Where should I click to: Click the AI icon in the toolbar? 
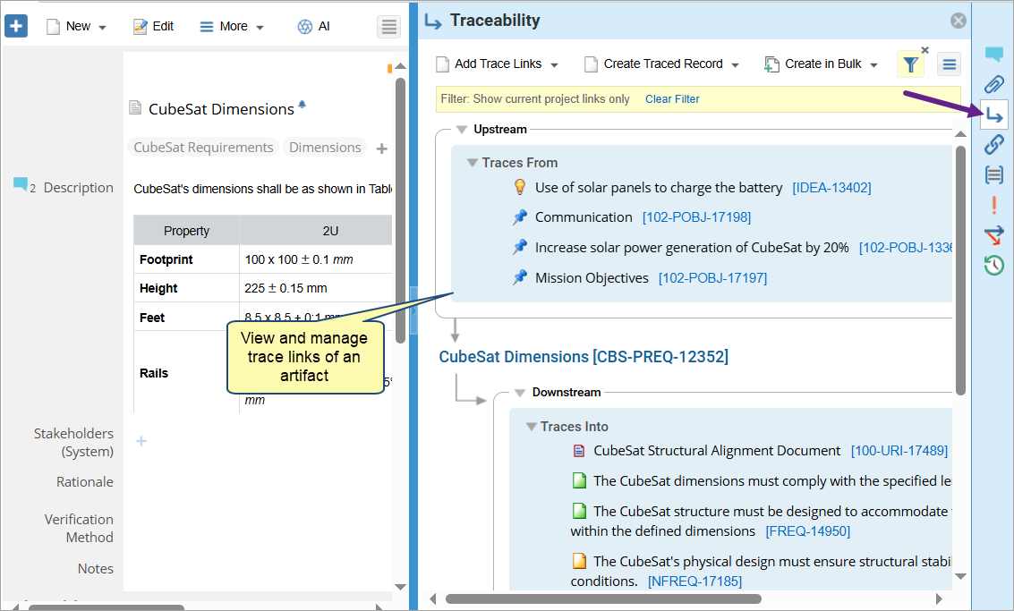pos(314,27)
